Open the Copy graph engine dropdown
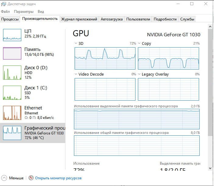Image resolution: width=214 pixels, height=186 pixels. 139,44
